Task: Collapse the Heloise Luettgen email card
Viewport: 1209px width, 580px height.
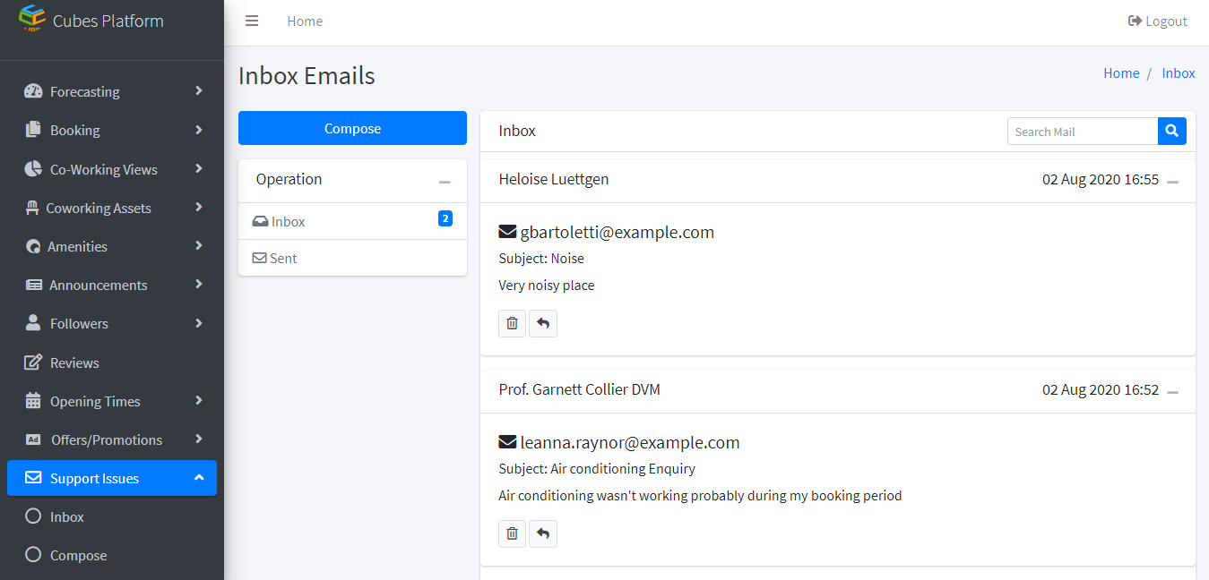Action: coord(1173,180)
